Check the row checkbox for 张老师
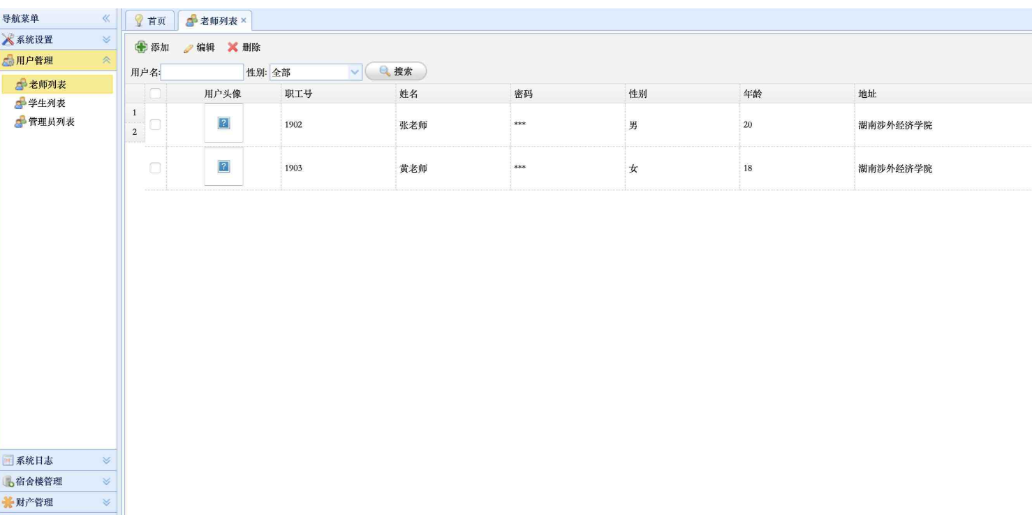This screenshot has height=515, width=1032. pyautogui.click(x=155, y=124)
